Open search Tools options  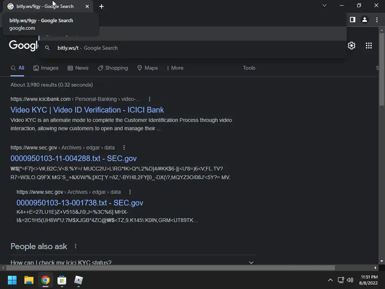pyautogui.click(x=249, y=68)
